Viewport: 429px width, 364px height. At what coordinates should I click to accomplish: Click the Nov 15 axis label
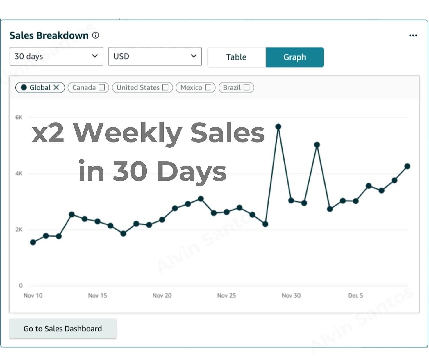pyautogui.click(x=97, y=295)
